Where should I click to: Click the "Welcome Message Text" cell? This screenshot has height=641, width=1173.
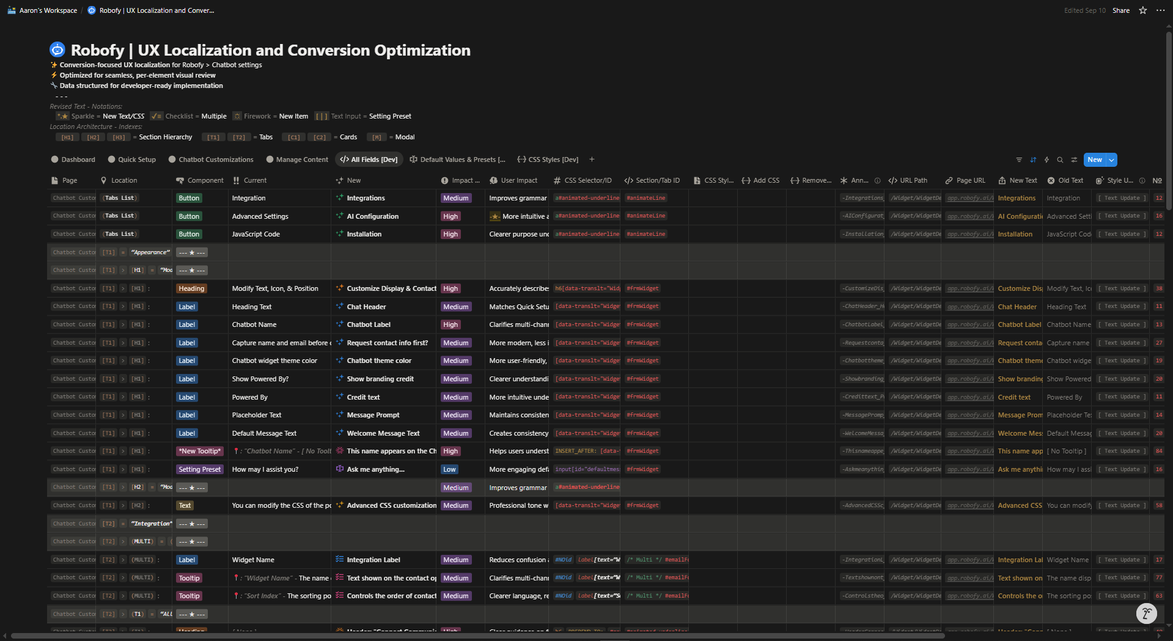383,434
